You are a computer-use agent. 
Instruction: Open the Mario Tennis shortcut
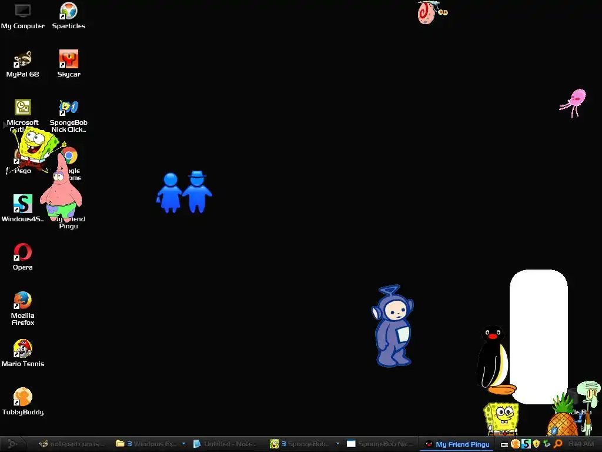point(23,353)
